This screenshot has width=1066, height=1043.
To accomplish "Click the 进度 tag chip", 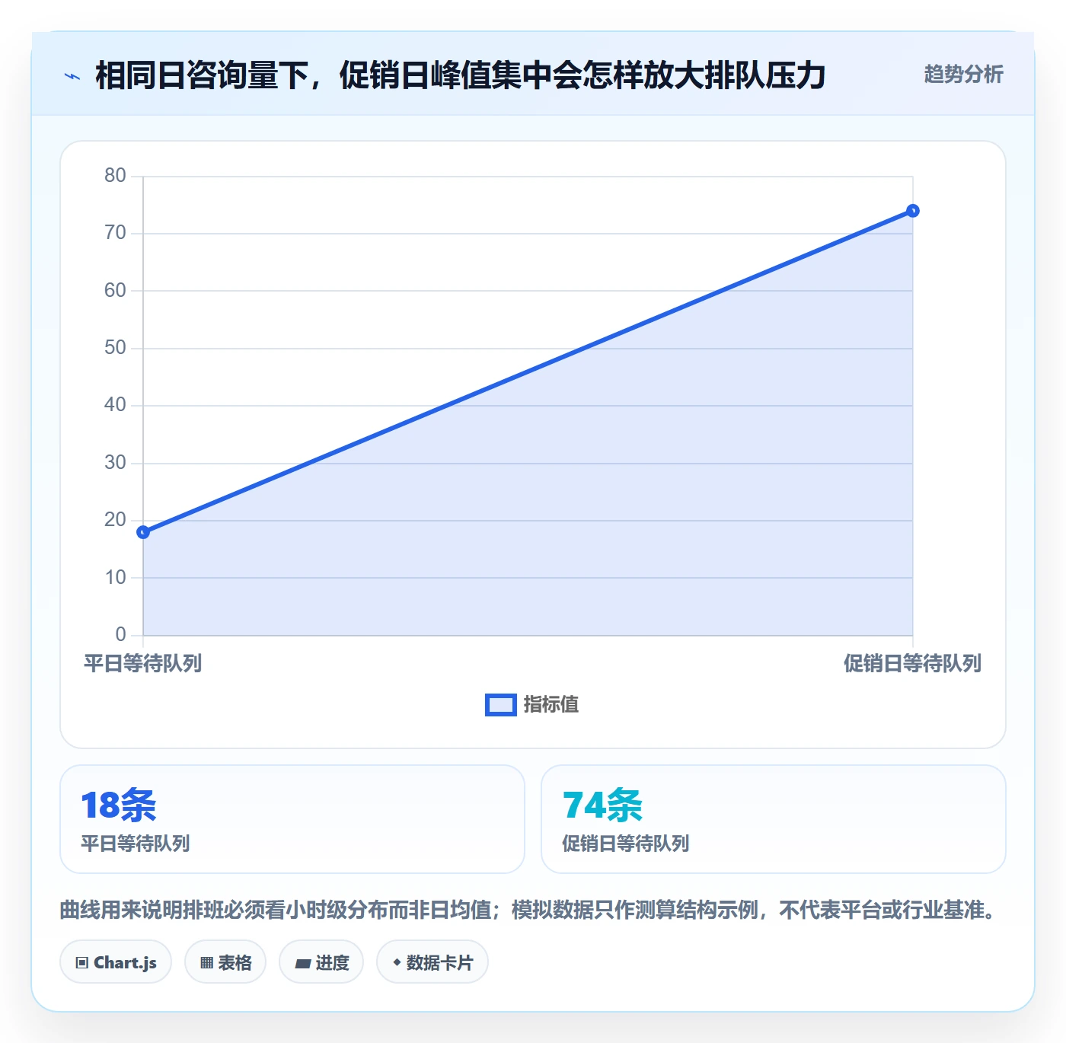I will click(321, 962).
